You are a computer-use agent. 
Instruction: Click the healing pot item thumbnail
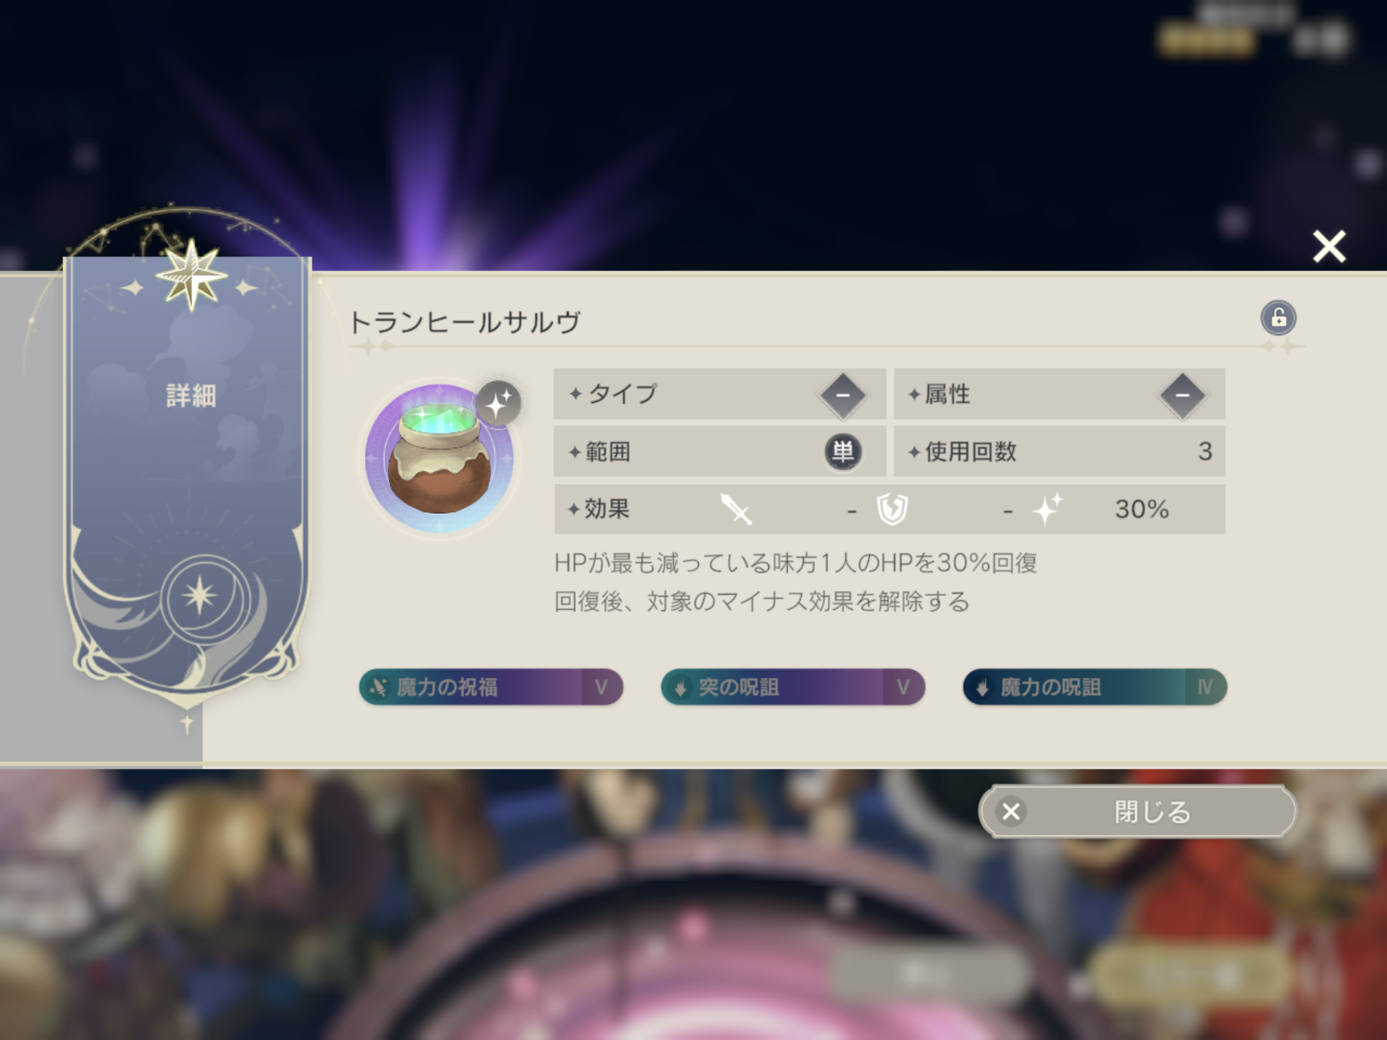[x=440, y=459]
